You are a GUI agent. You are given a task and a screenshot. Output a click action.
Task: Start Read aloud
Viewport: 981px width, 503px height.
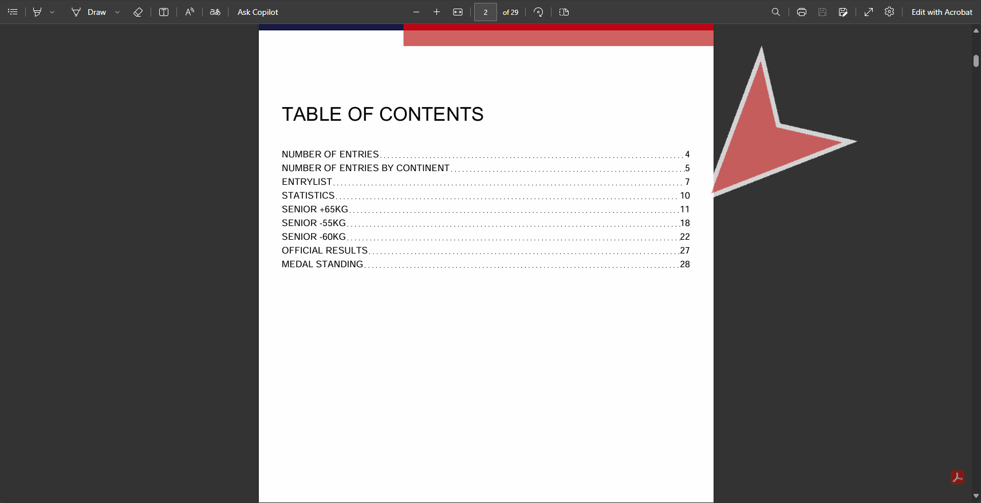190,12
